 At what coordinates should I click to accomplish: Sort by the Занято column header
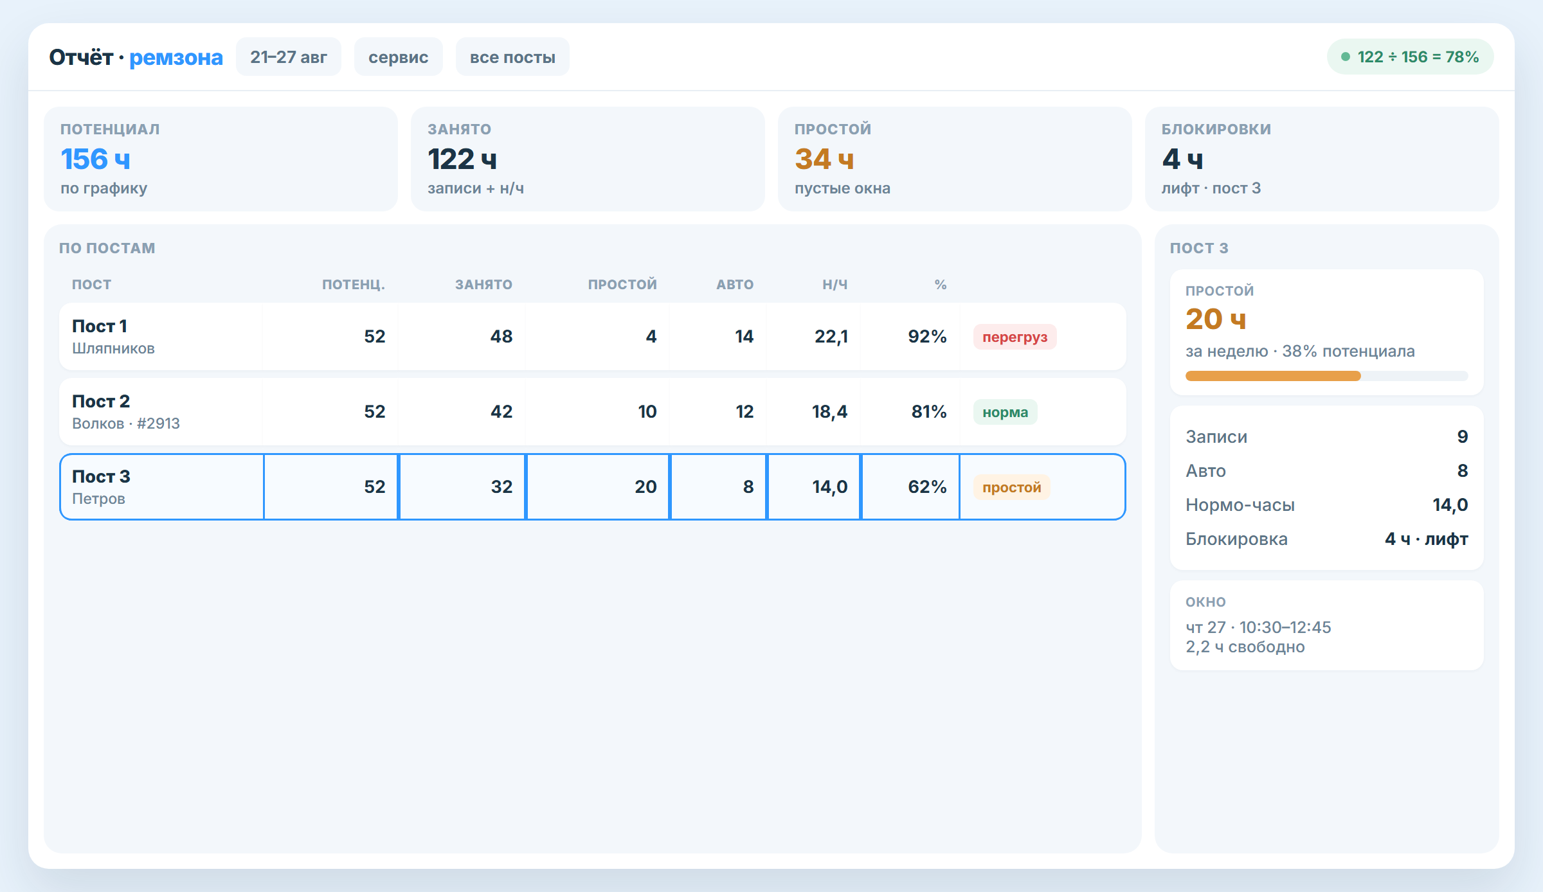(x=483, y=285)
